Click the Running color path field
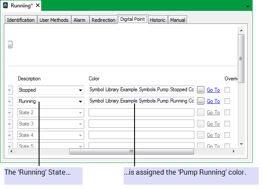263x189 pixels. [x=141, y=101]
